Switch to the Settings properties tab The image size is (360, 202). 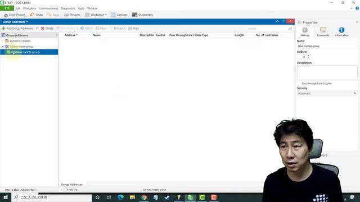(305, 31)
